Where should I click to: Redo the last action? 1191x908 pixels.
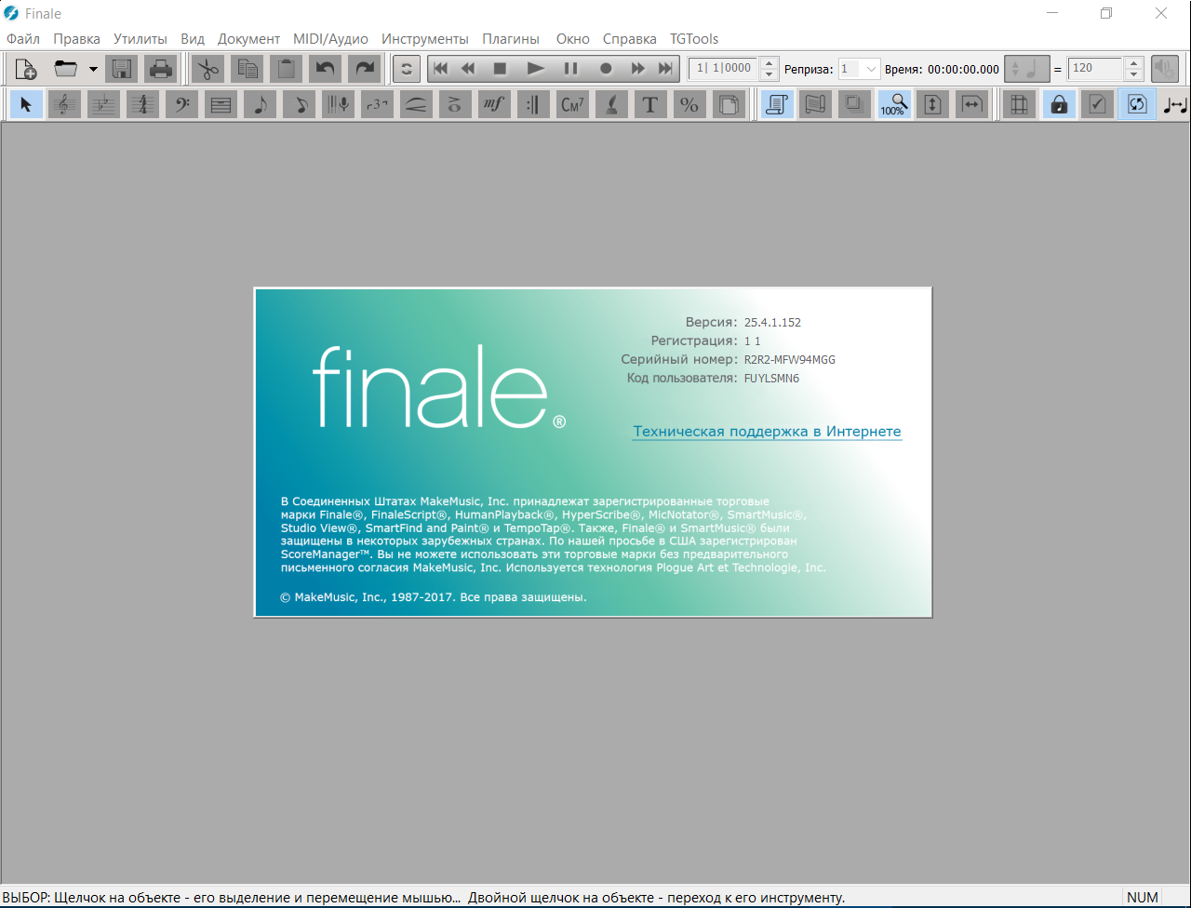(365, 68)
